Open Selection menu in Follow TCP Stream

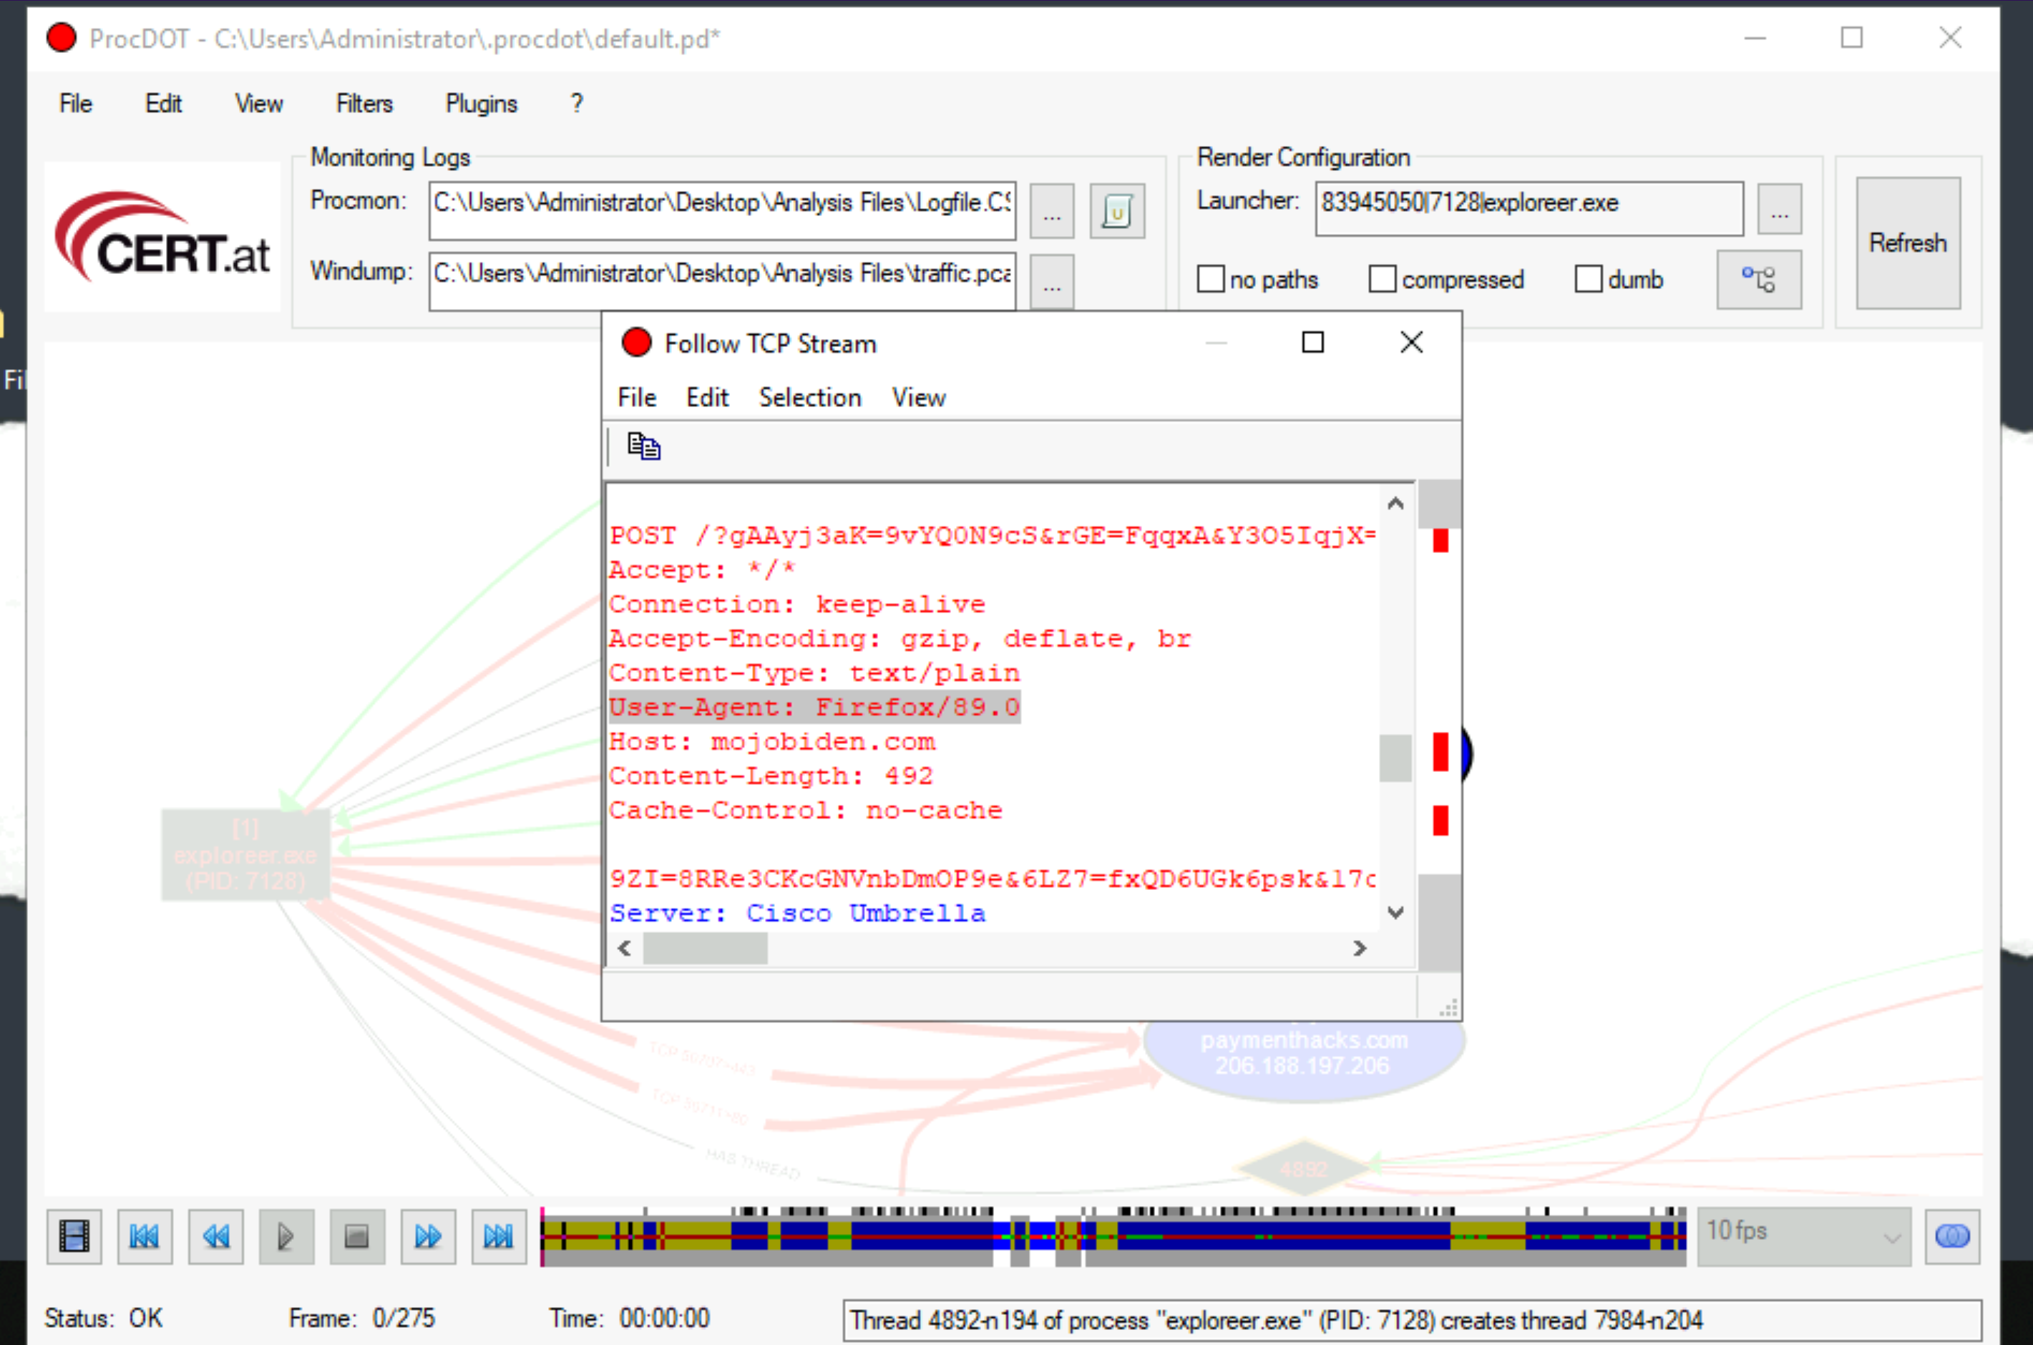point(810,397)
